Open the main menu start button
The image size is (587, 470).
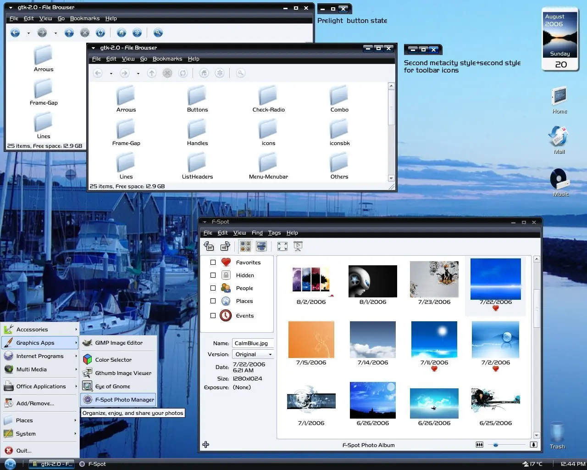coord(10,464)
